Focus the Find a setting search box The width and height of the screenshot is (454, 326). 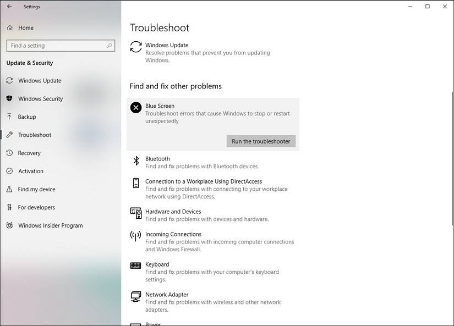61,46
